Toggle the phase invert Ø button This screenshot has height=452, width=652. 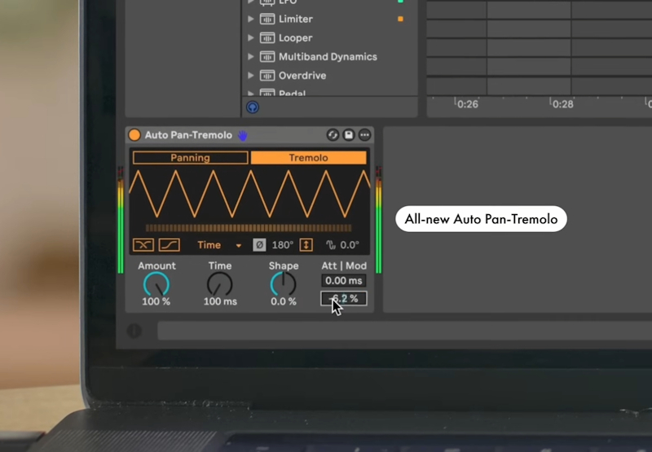coord(259,245)
